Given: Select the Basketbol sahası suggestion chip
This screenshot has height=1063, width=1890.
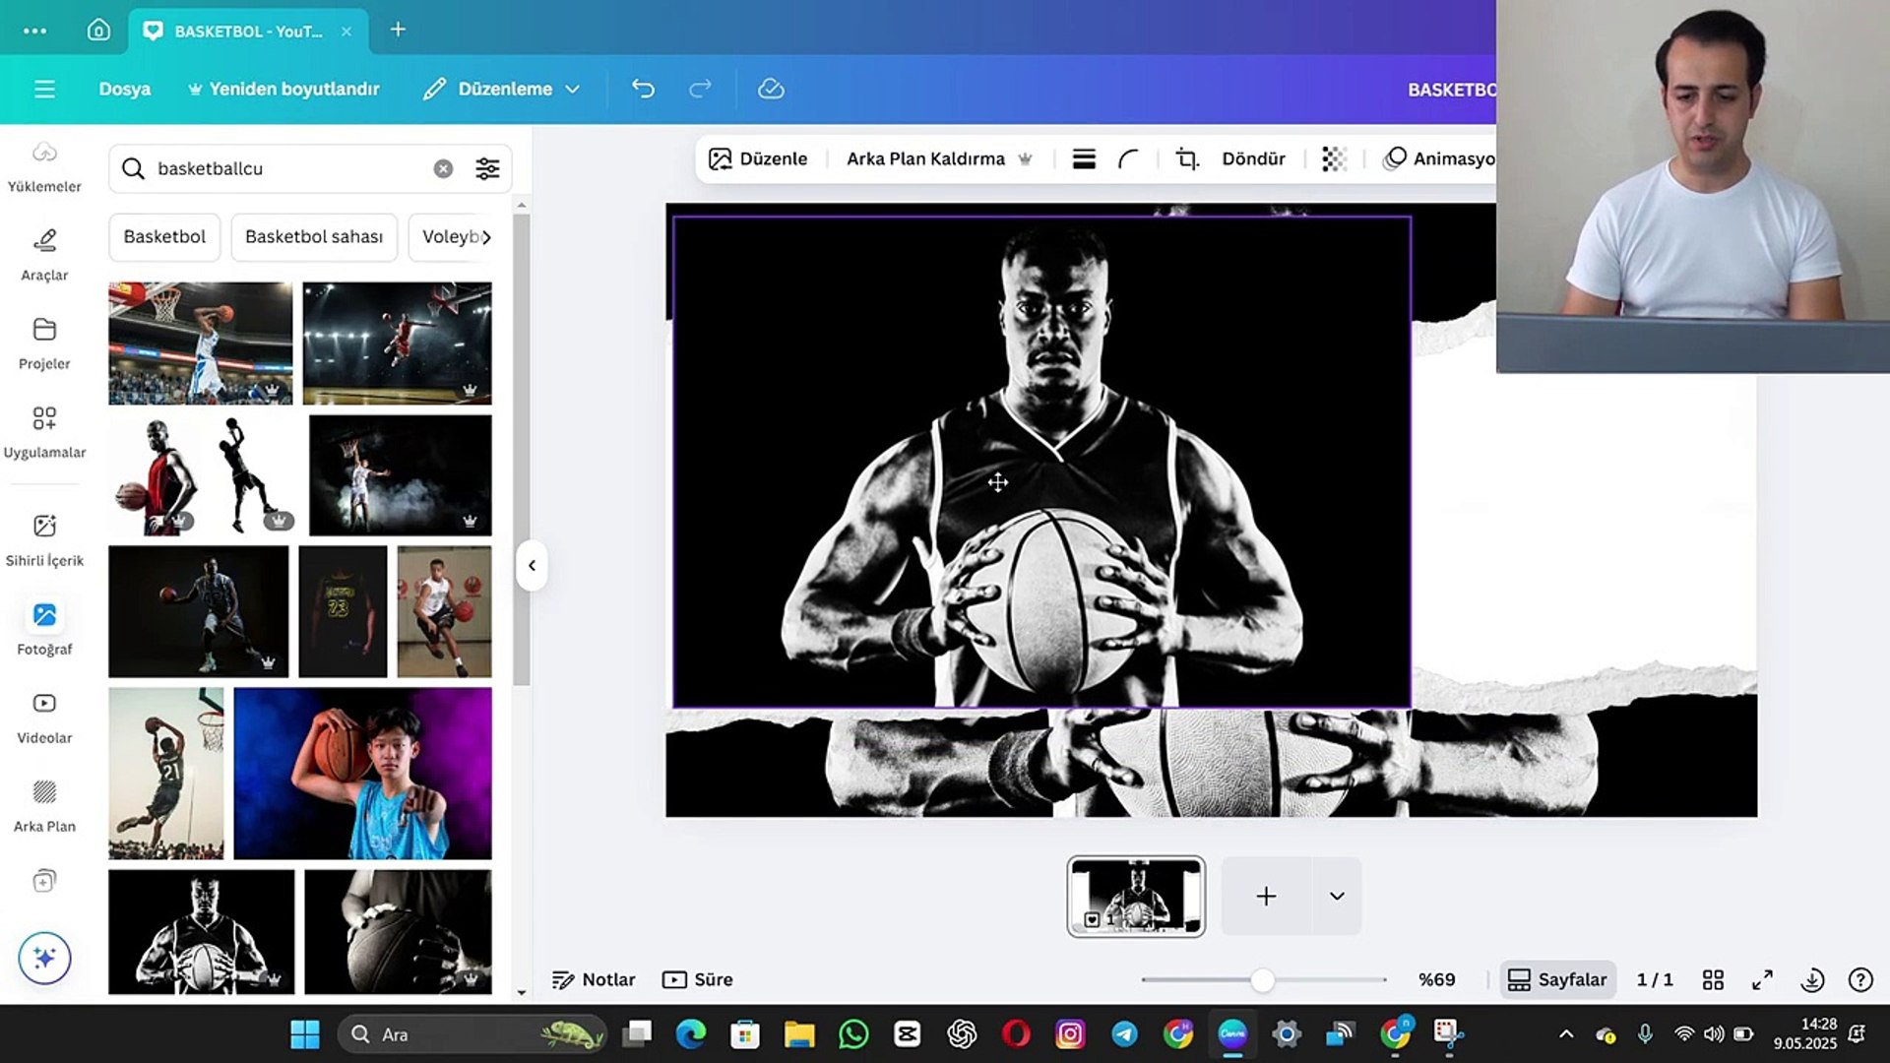Looking at the screenshot, I should click(313, 236).
